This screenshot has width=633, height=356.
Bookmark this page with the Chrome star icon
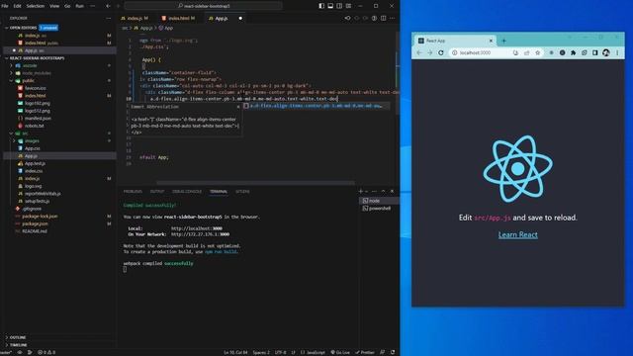(x=537, y=52)
